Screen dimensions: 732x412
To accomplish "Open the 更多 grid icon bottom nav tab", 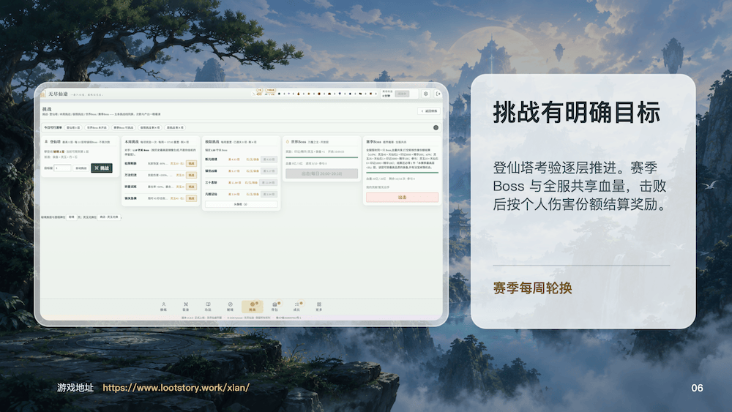I will point(319,307).
